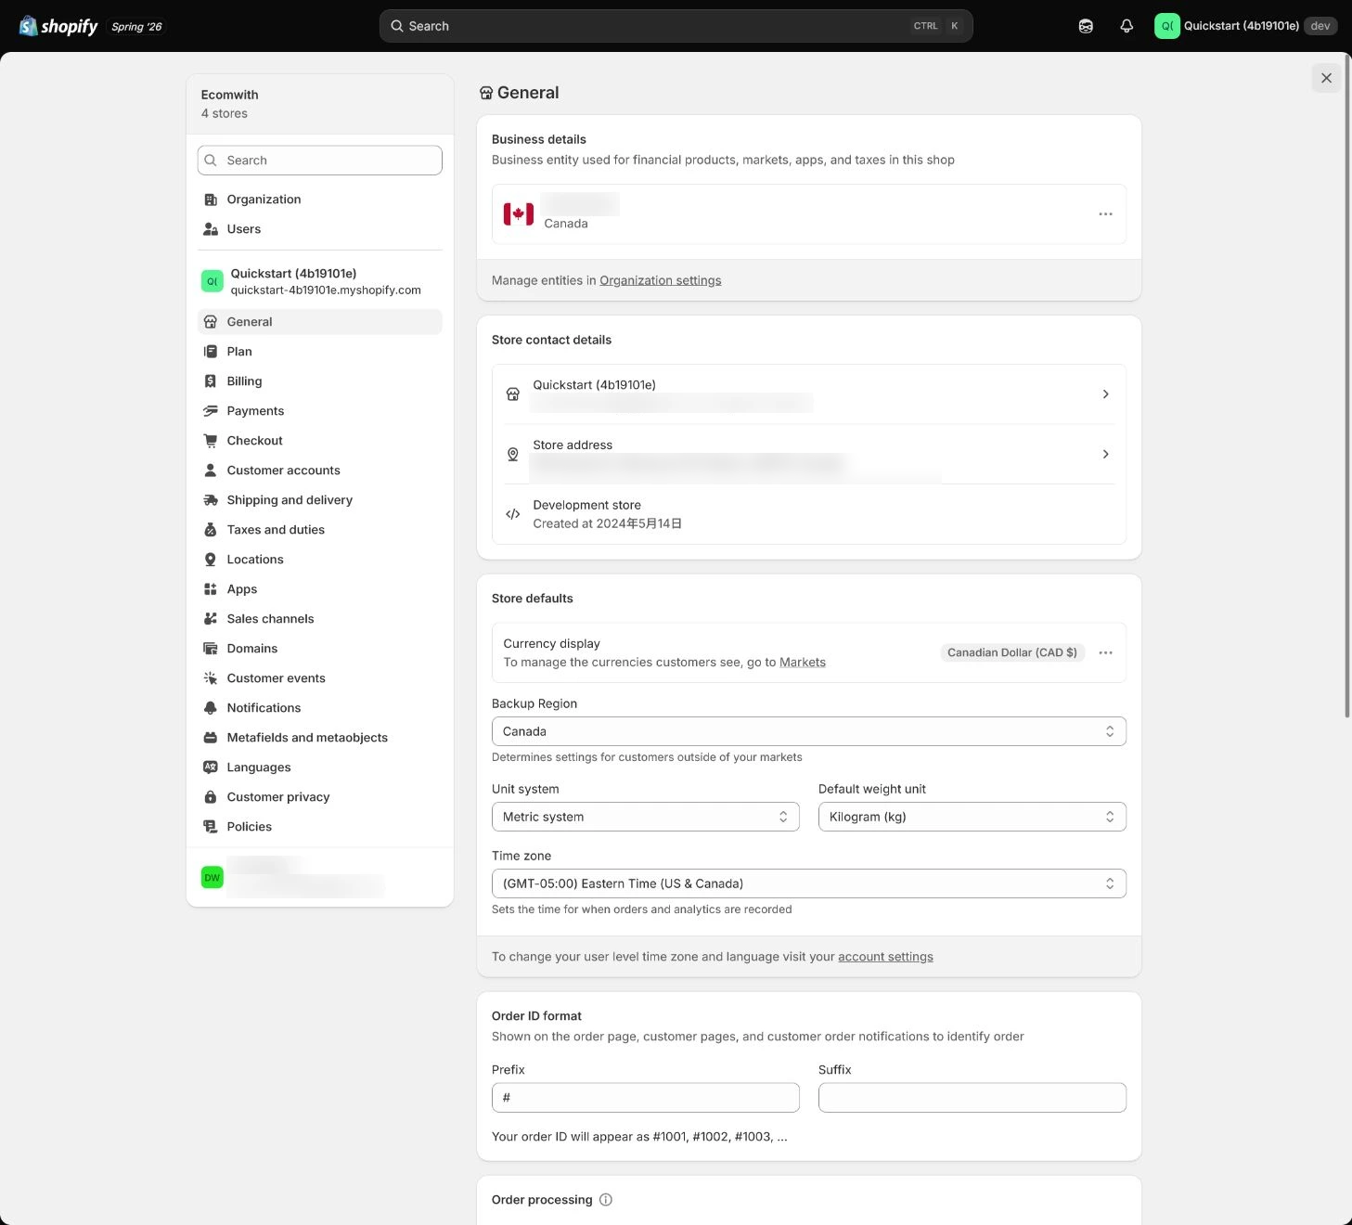Click the Canadian Dollar (CAD $) badge
The width and height of the screenshot is (1352, 1225).
click(x=1012, y=652)
